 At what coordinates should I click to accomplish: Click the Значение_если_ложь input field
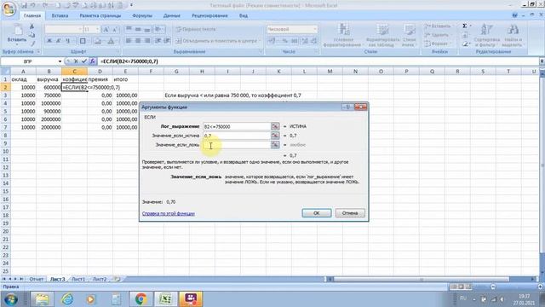click(x=237, y=144)
